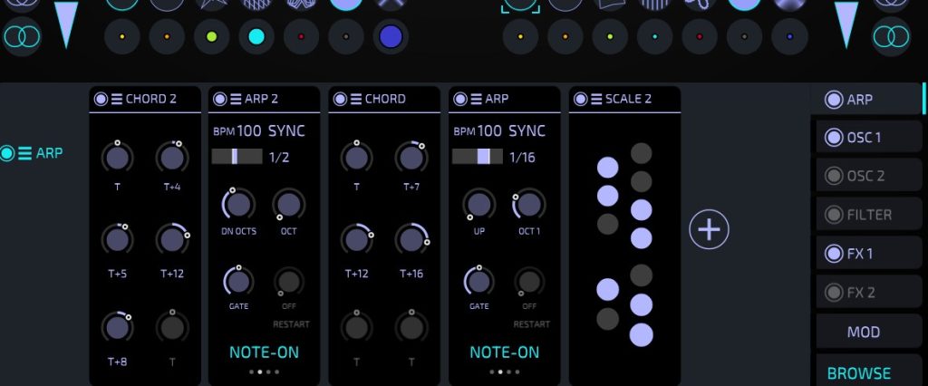Screen dimensions: 928x386
Task: Toggle power for the SCALE 2 module
Action: click(x=580, y=99)
